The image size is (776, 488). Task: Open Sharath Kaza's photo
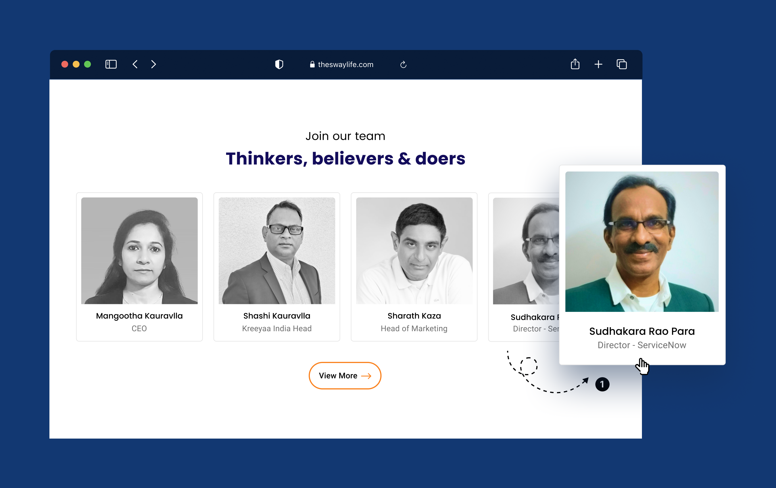[x=414, y=251]
